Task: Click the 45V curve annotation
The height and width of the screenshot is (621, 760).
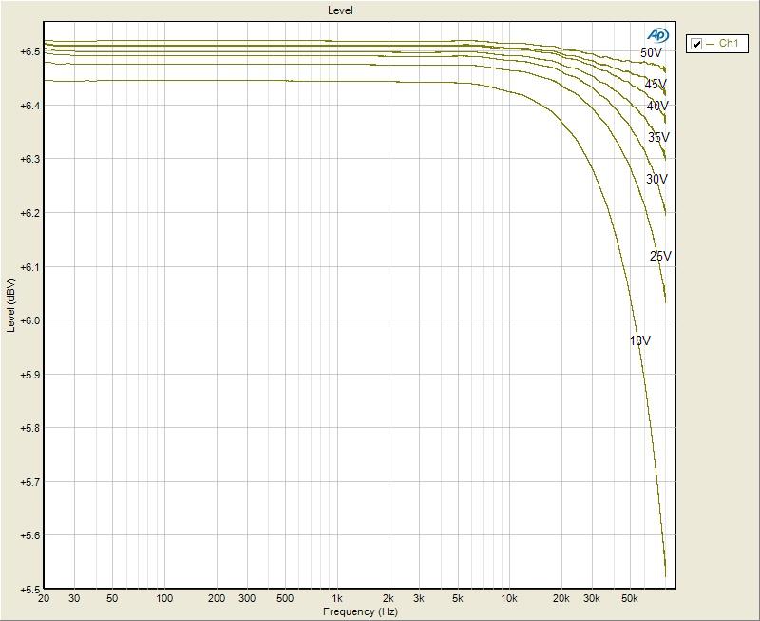Action: [655, 84]
